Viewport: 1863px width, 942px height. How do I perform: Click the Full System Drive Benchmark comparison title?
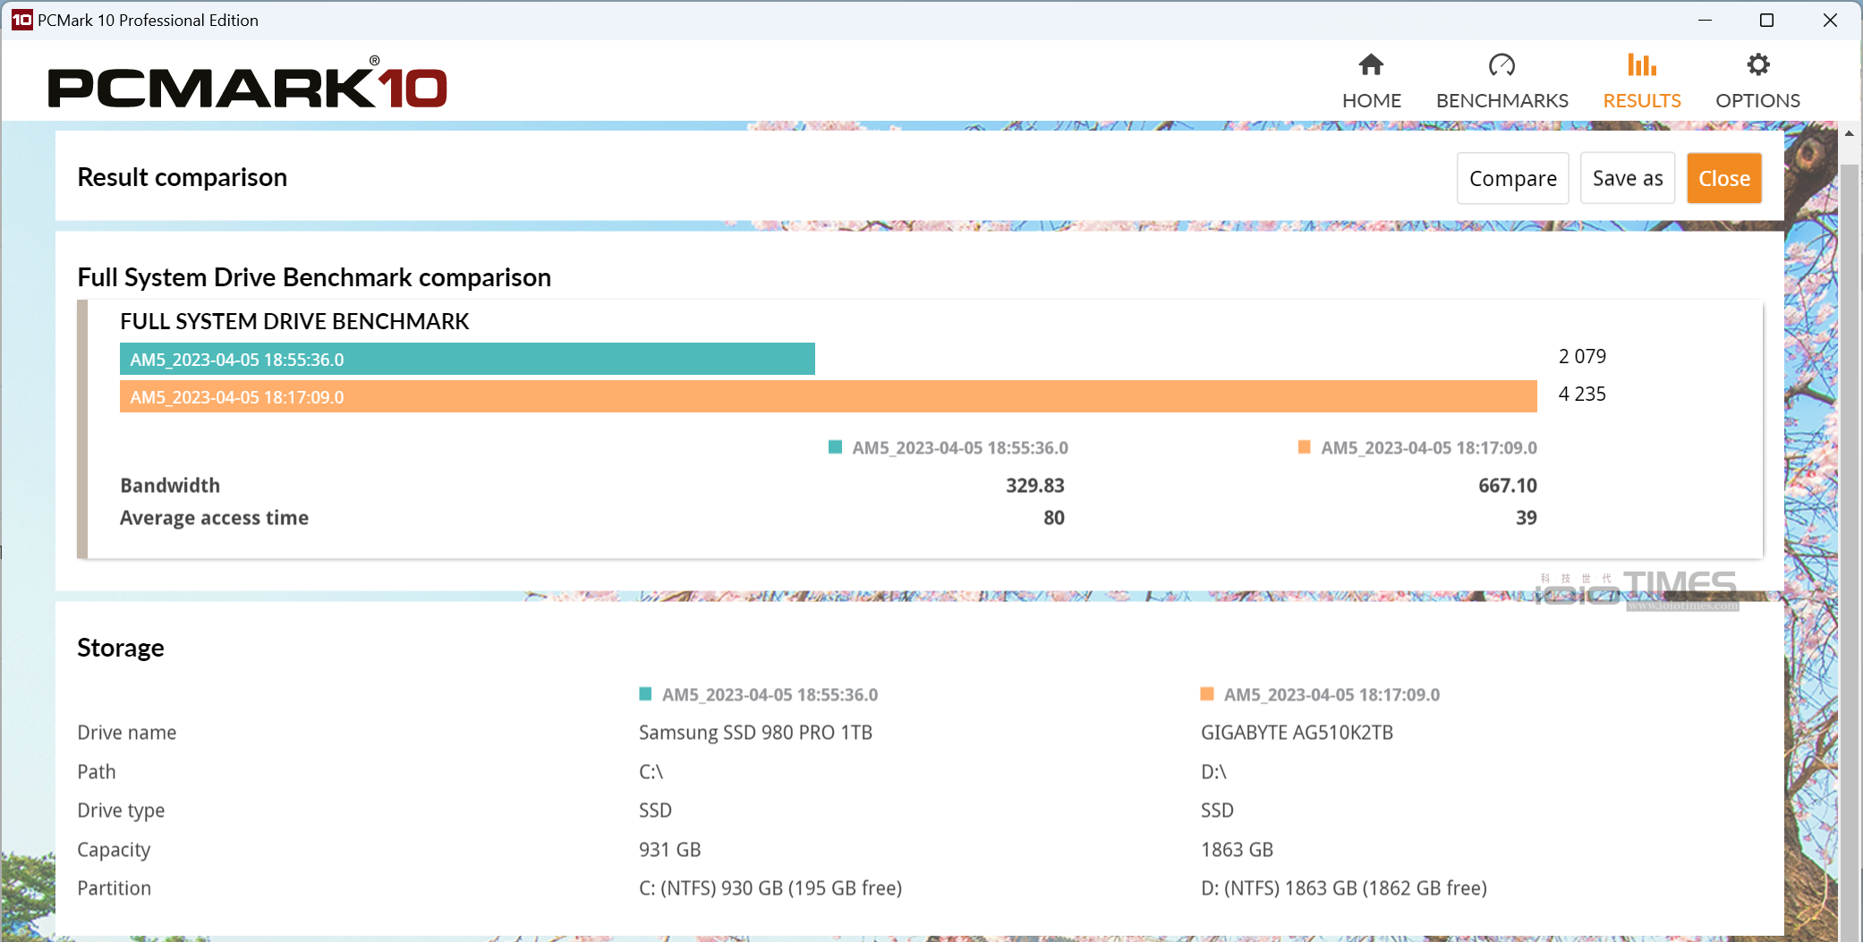[314, 277]
